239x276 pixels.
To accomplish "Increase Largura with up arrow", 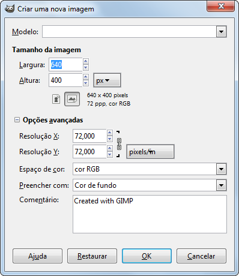I will point(86,61).
